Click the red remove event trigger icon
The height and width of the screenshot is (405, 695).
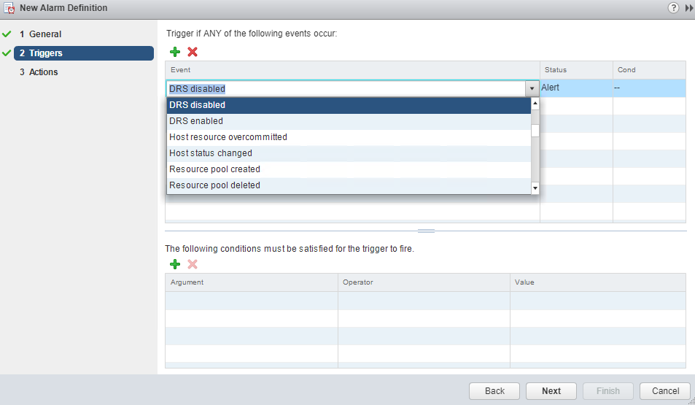click(193, 52)
